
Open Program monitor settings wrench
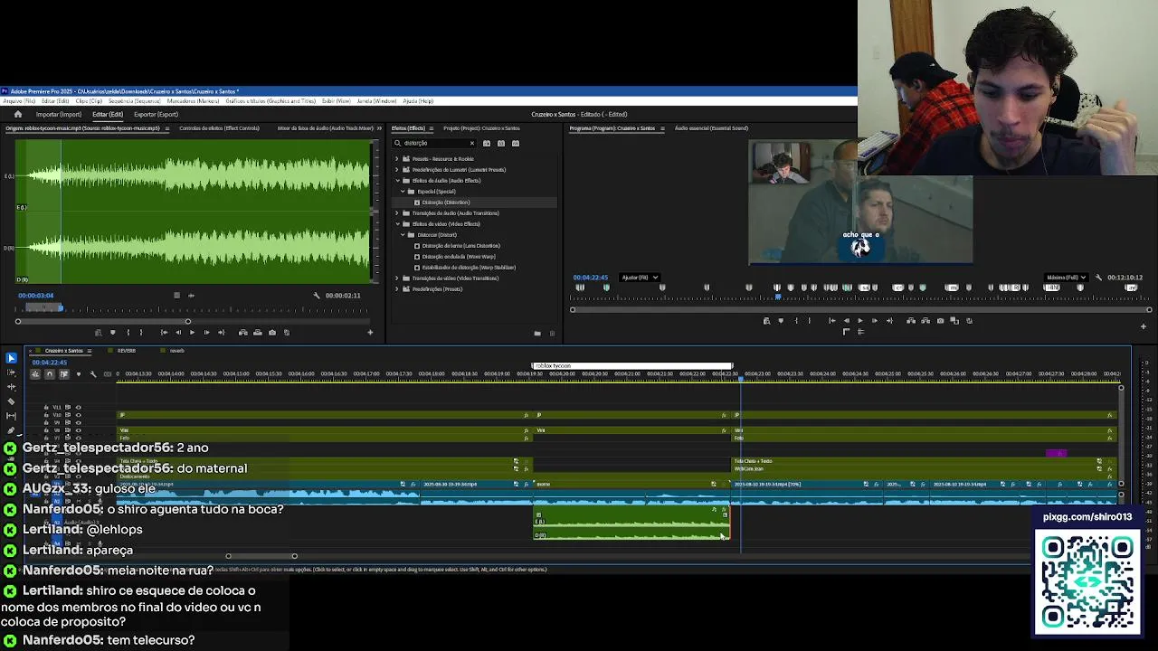(x=1098, y=278)
